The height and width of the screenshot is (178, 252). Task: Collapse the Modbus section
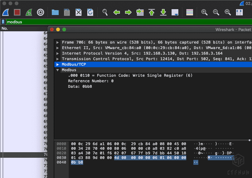[58, 70]
